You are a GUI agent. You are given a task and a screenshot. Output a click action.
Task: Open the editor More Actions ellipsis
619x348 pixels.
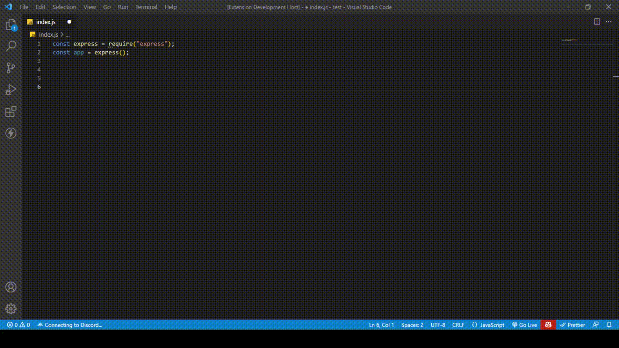coord(609,22)
